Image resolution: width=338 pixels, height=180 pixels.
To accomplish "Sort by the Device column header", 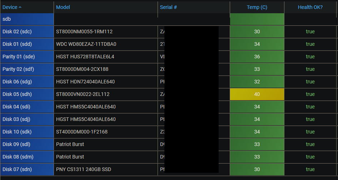I will click(27, 7).
